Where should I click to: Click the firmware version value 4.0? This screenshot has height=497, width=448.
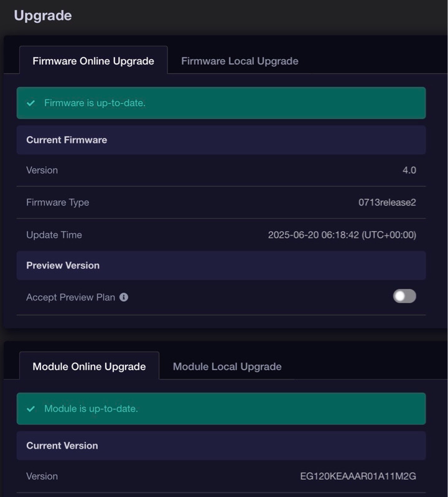click(409, 170)
